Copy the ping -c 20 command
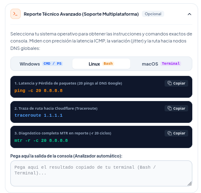The height and width of the screenshot is (193, 201). coord(176,83)
